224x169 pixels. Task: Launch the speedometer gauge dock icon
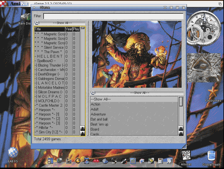tap(142, 161)
